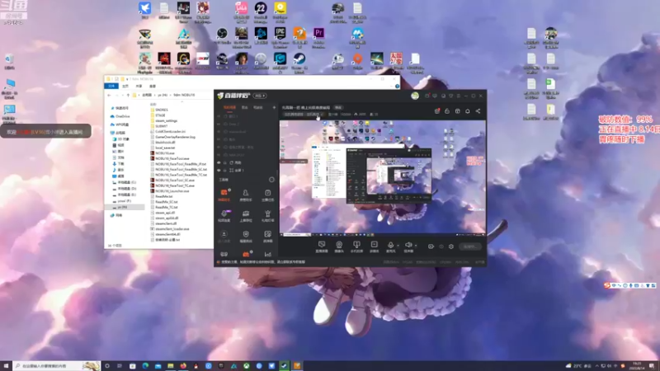The image size is (660, 371).
Task: Click the File Explorer address path bar
Action: [172, 95]
